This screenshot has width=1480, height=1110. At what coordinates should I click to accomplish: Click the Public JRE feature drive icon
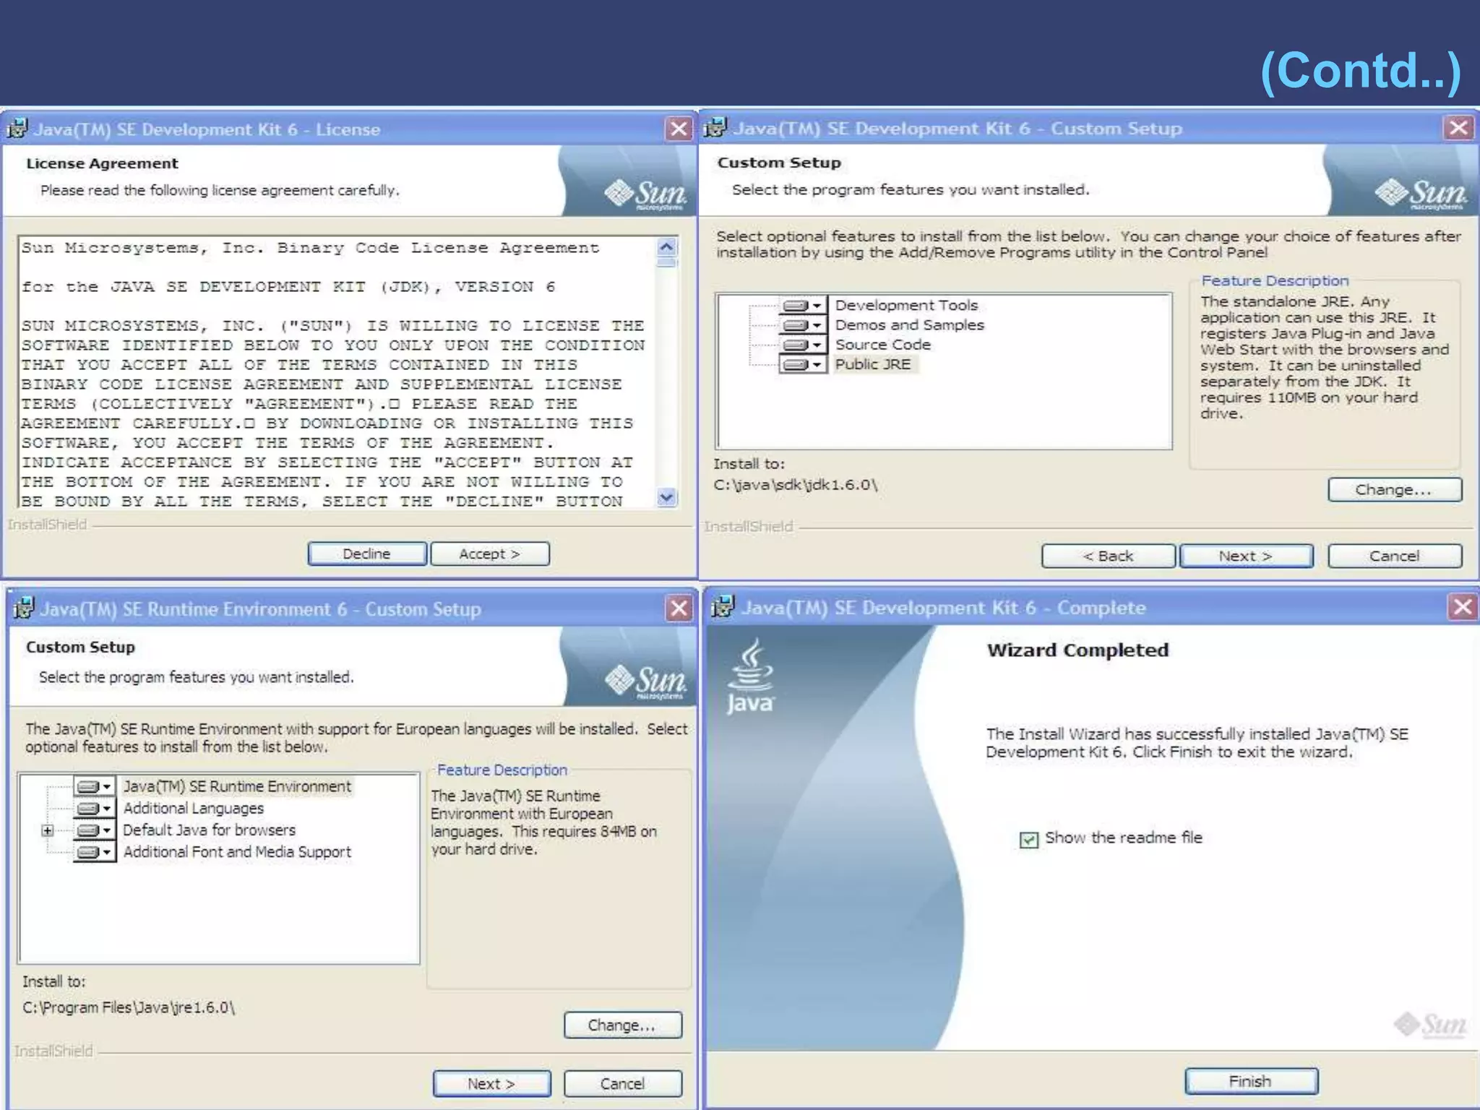pyautogui.click(x=796, y=364)
